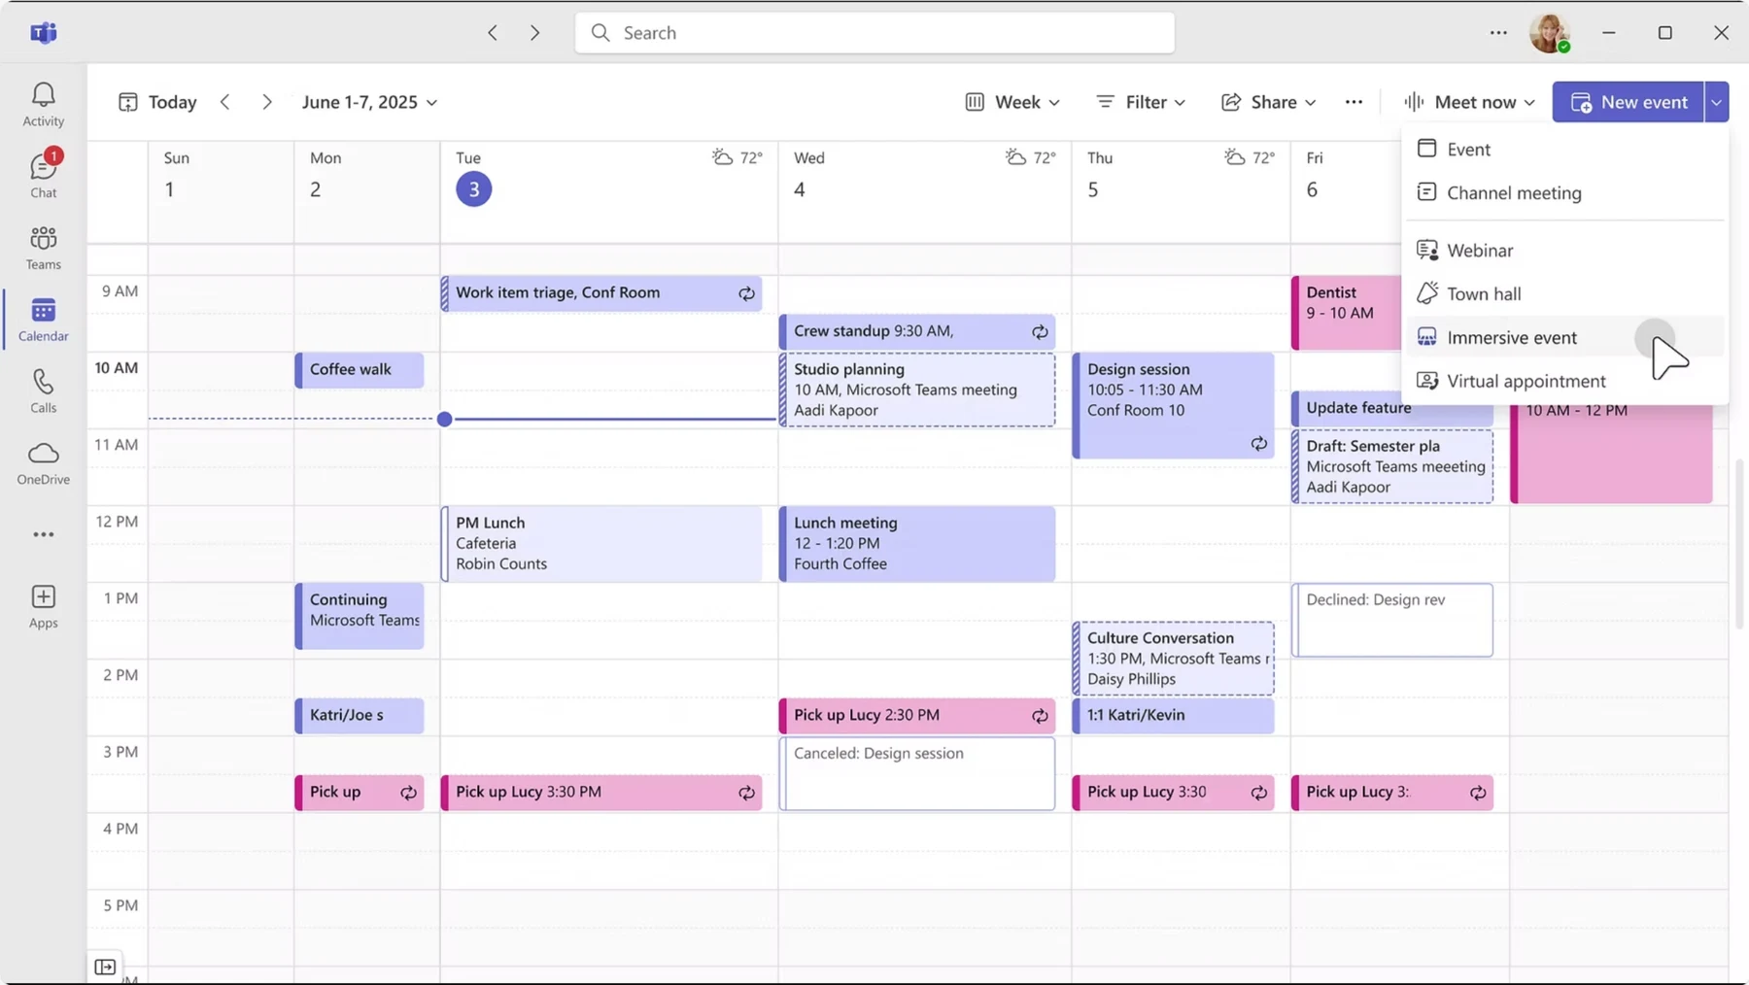Open the Share dropdown
This screenshot has width=1749, height=985.
coord(1268,102)
